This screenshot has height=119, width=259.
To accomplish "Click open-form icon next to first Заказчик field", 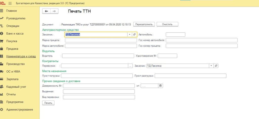I will [135, 34].
